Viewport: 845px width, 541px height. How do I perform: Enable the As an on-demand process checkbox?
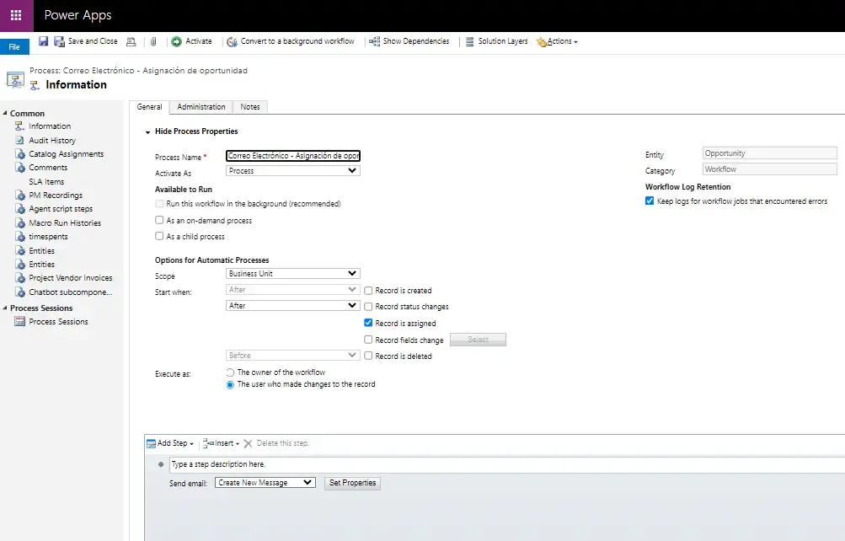pyautogui.click(x=159, y=221)
